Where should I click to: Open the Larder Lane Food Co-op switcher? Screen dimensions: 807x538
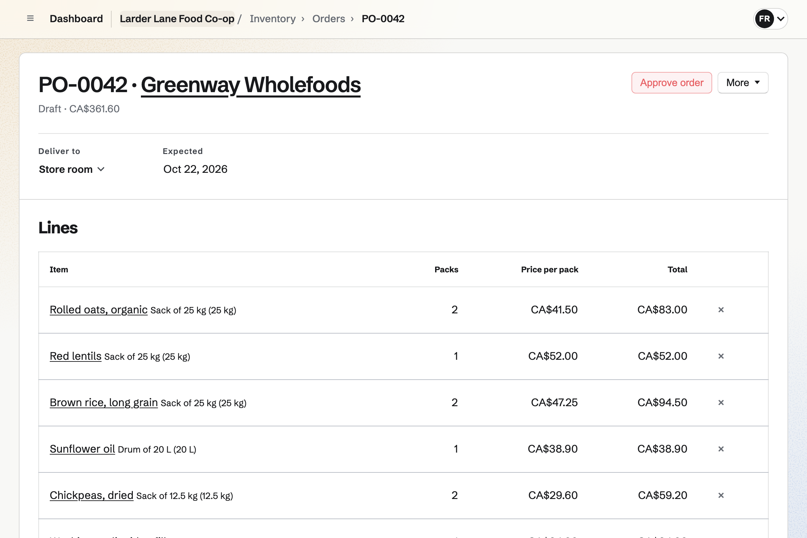tap(177, 18)
